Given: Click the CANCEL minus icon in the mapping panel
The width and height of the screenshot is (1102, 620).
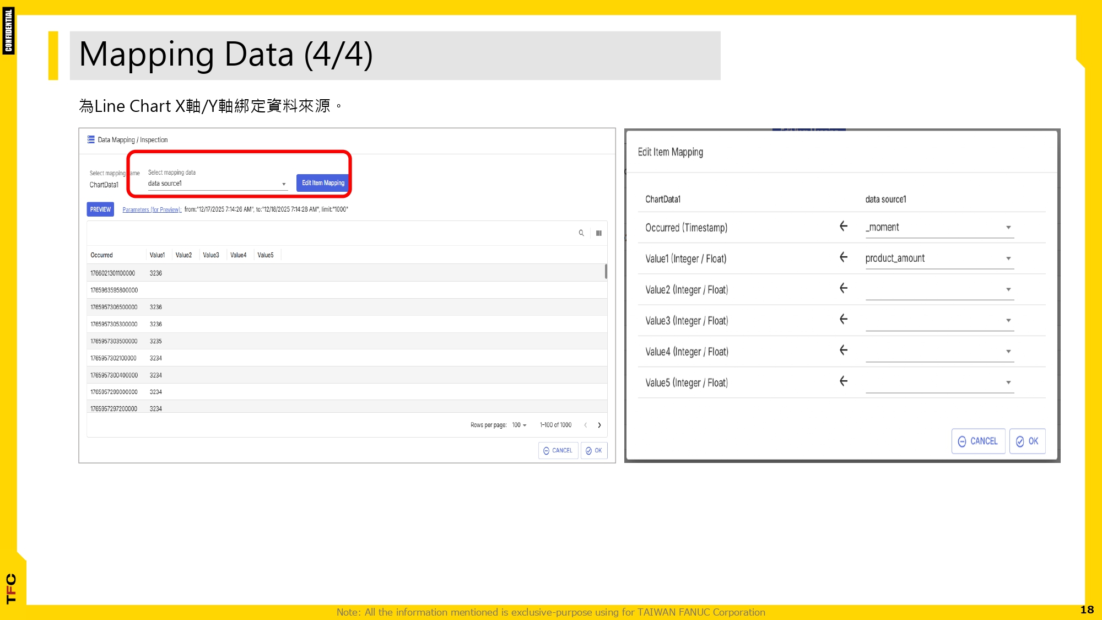Looking at the screenshot, I should tap(546, 450).
